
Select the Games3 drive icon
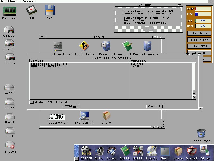[9, 30]
